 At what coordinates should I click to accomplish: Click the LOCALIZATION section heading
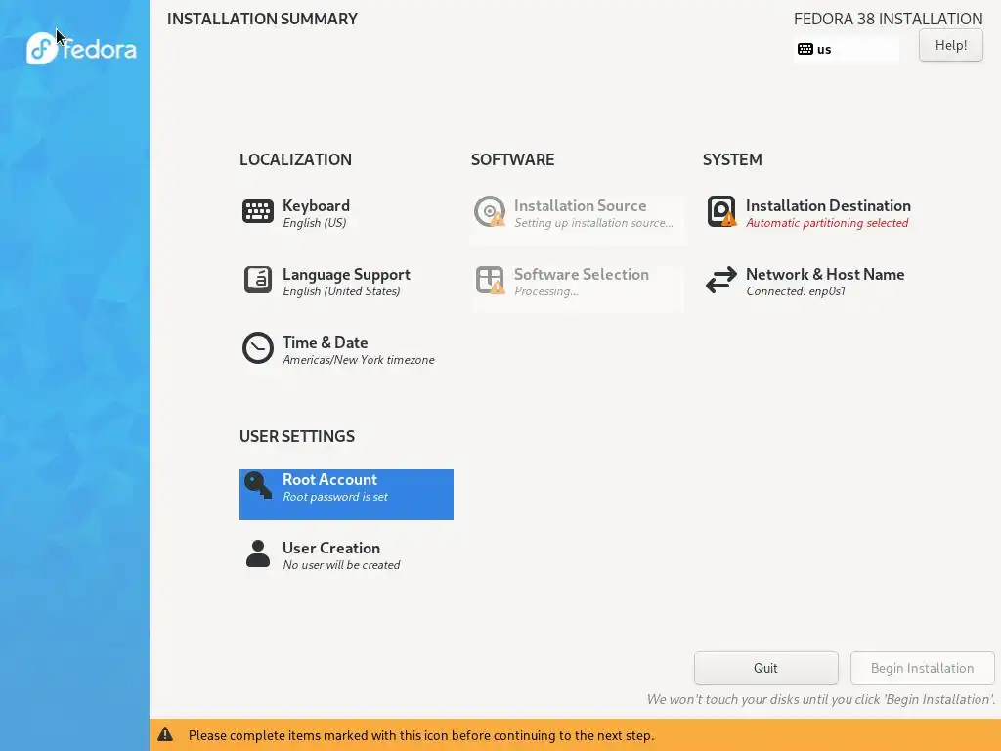point(295,159)
